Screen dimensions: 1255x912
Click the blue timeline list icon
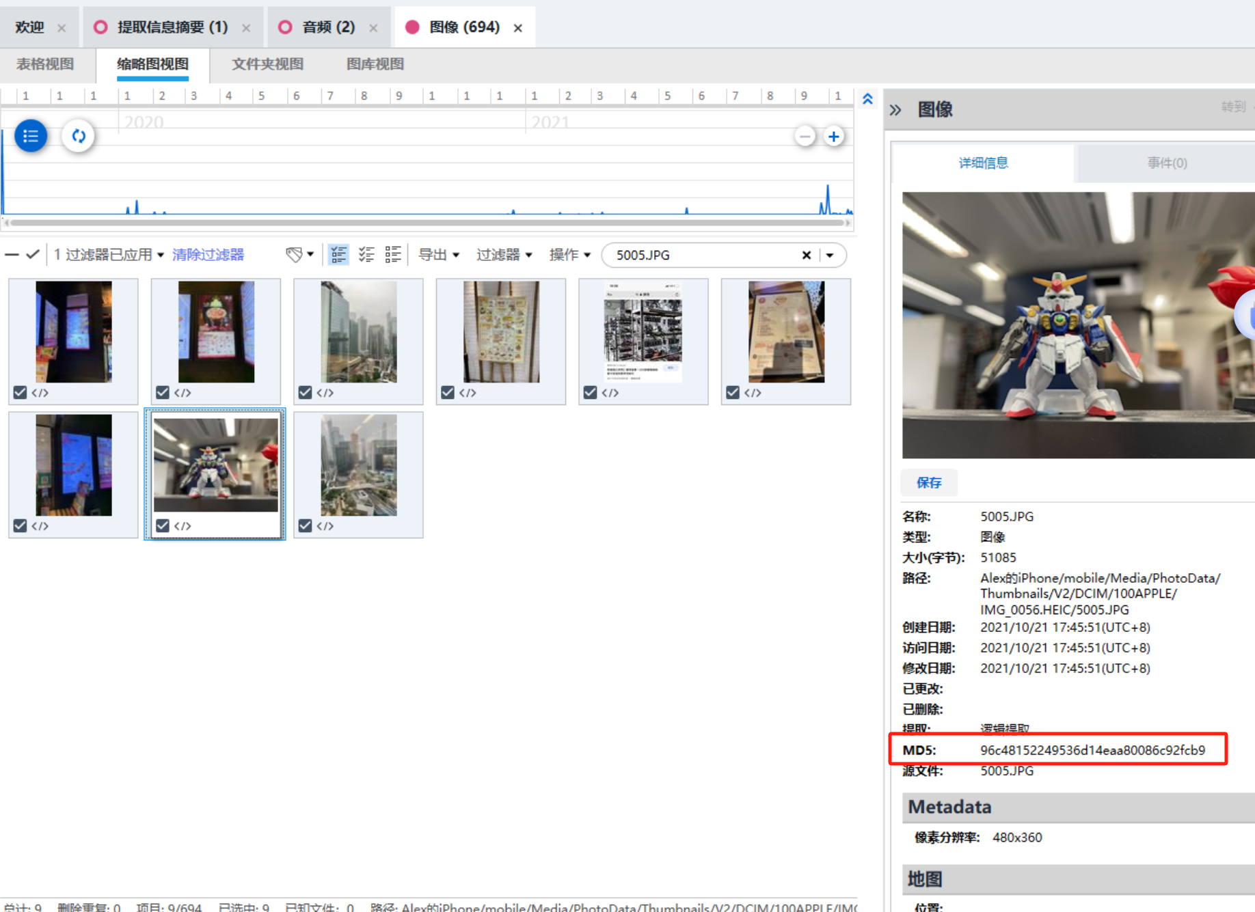pos(31,136)
